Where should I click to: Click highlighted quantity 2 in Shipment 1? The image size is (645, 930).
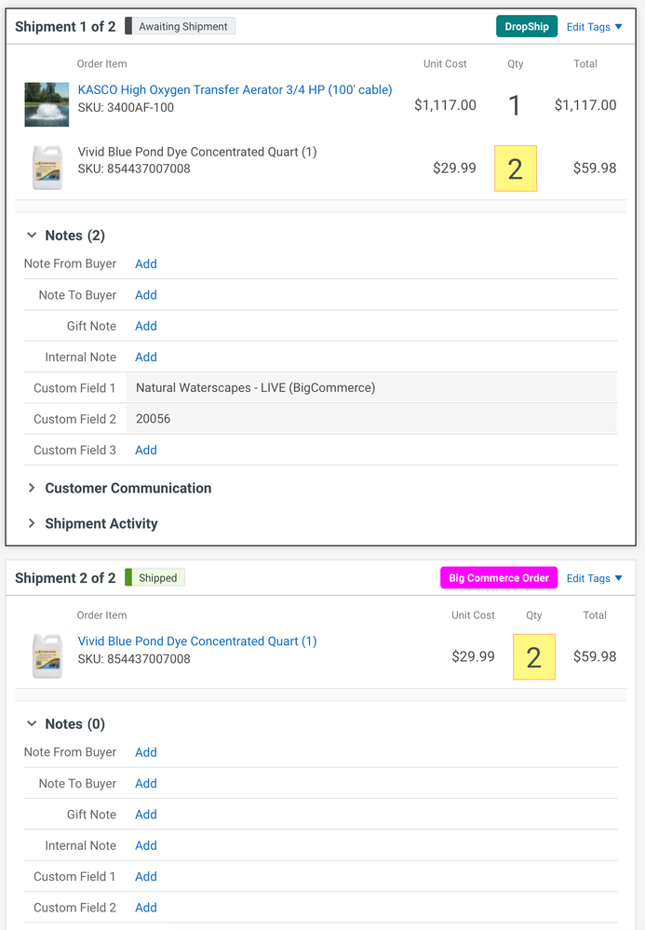[516, 168]
